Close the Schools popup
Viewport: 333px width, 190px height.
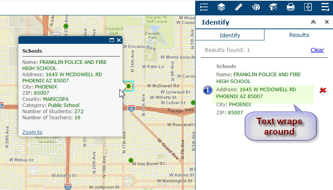point(119,40)
